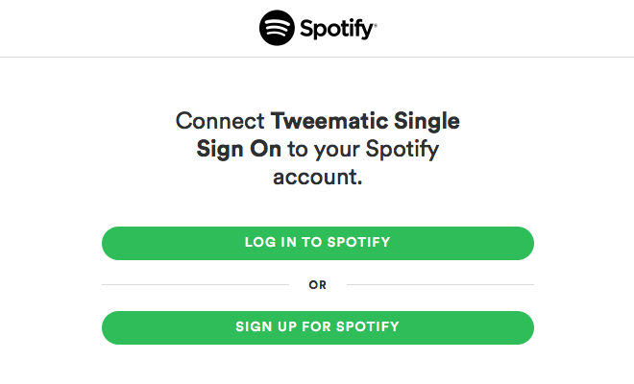Choose Sign Up for Spotify button
This screenshot has width=634, height=384.
(318, 327)
